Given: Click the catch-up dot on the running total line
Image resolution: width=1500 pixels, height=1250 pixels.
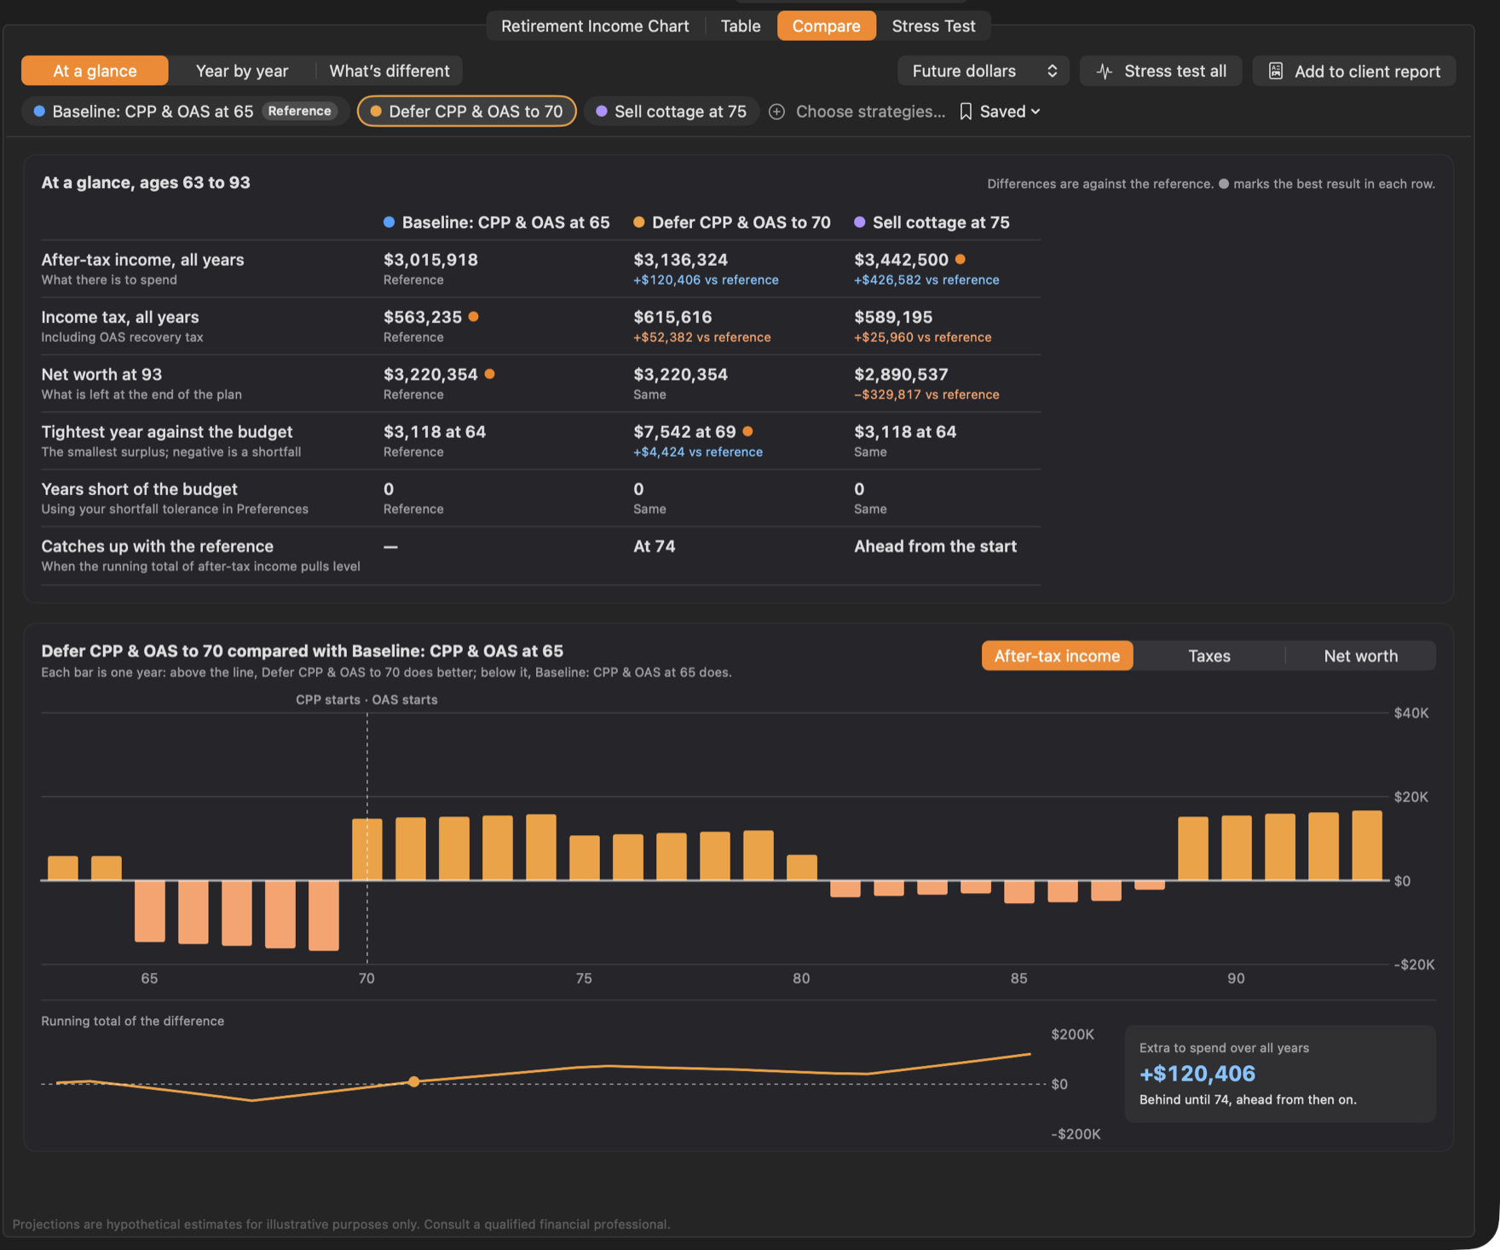Looking at the screenshot, I should [413, 1081].
